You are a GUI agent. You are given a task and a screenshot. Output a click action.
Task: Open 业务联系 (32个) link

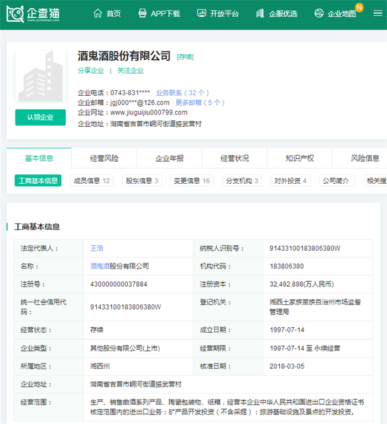point(182,93)
